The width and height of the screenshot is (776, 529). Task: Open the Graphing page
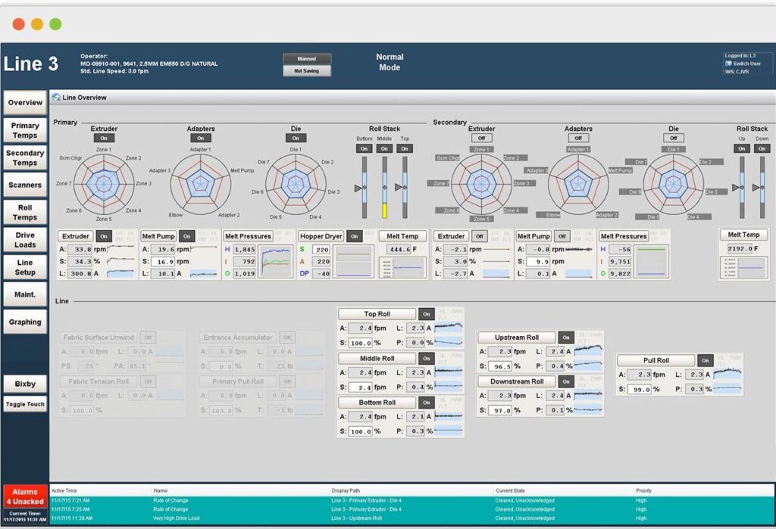pos(25,322)
